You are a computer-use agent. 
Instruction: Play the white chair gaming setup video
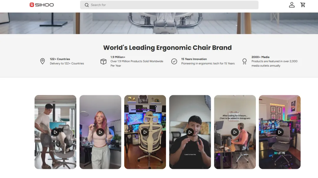[145, 132]
